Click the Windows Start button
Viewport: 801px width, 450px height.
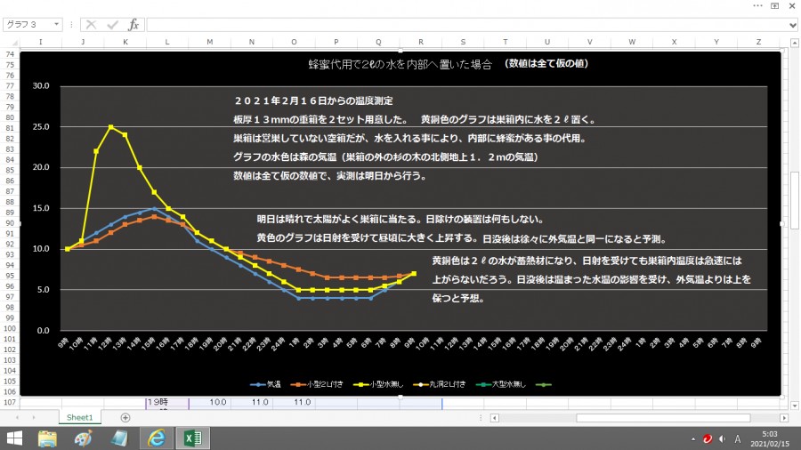[15, 438]
